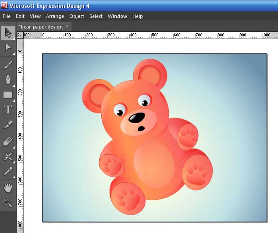This screenshot has width=278, height=233.
Task: Open the Object menu
Action: click(77, 16)
